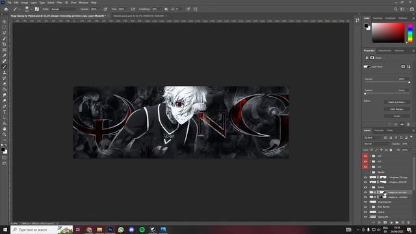
Task: Toggle Quick Mask mode in toolbar
Action: pyautogui.click(x=5, y=157)
